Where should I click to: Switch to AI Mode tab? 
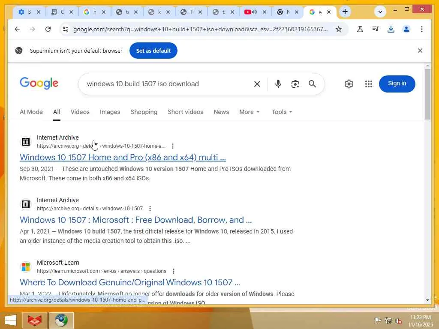click(x=31, y=112)
